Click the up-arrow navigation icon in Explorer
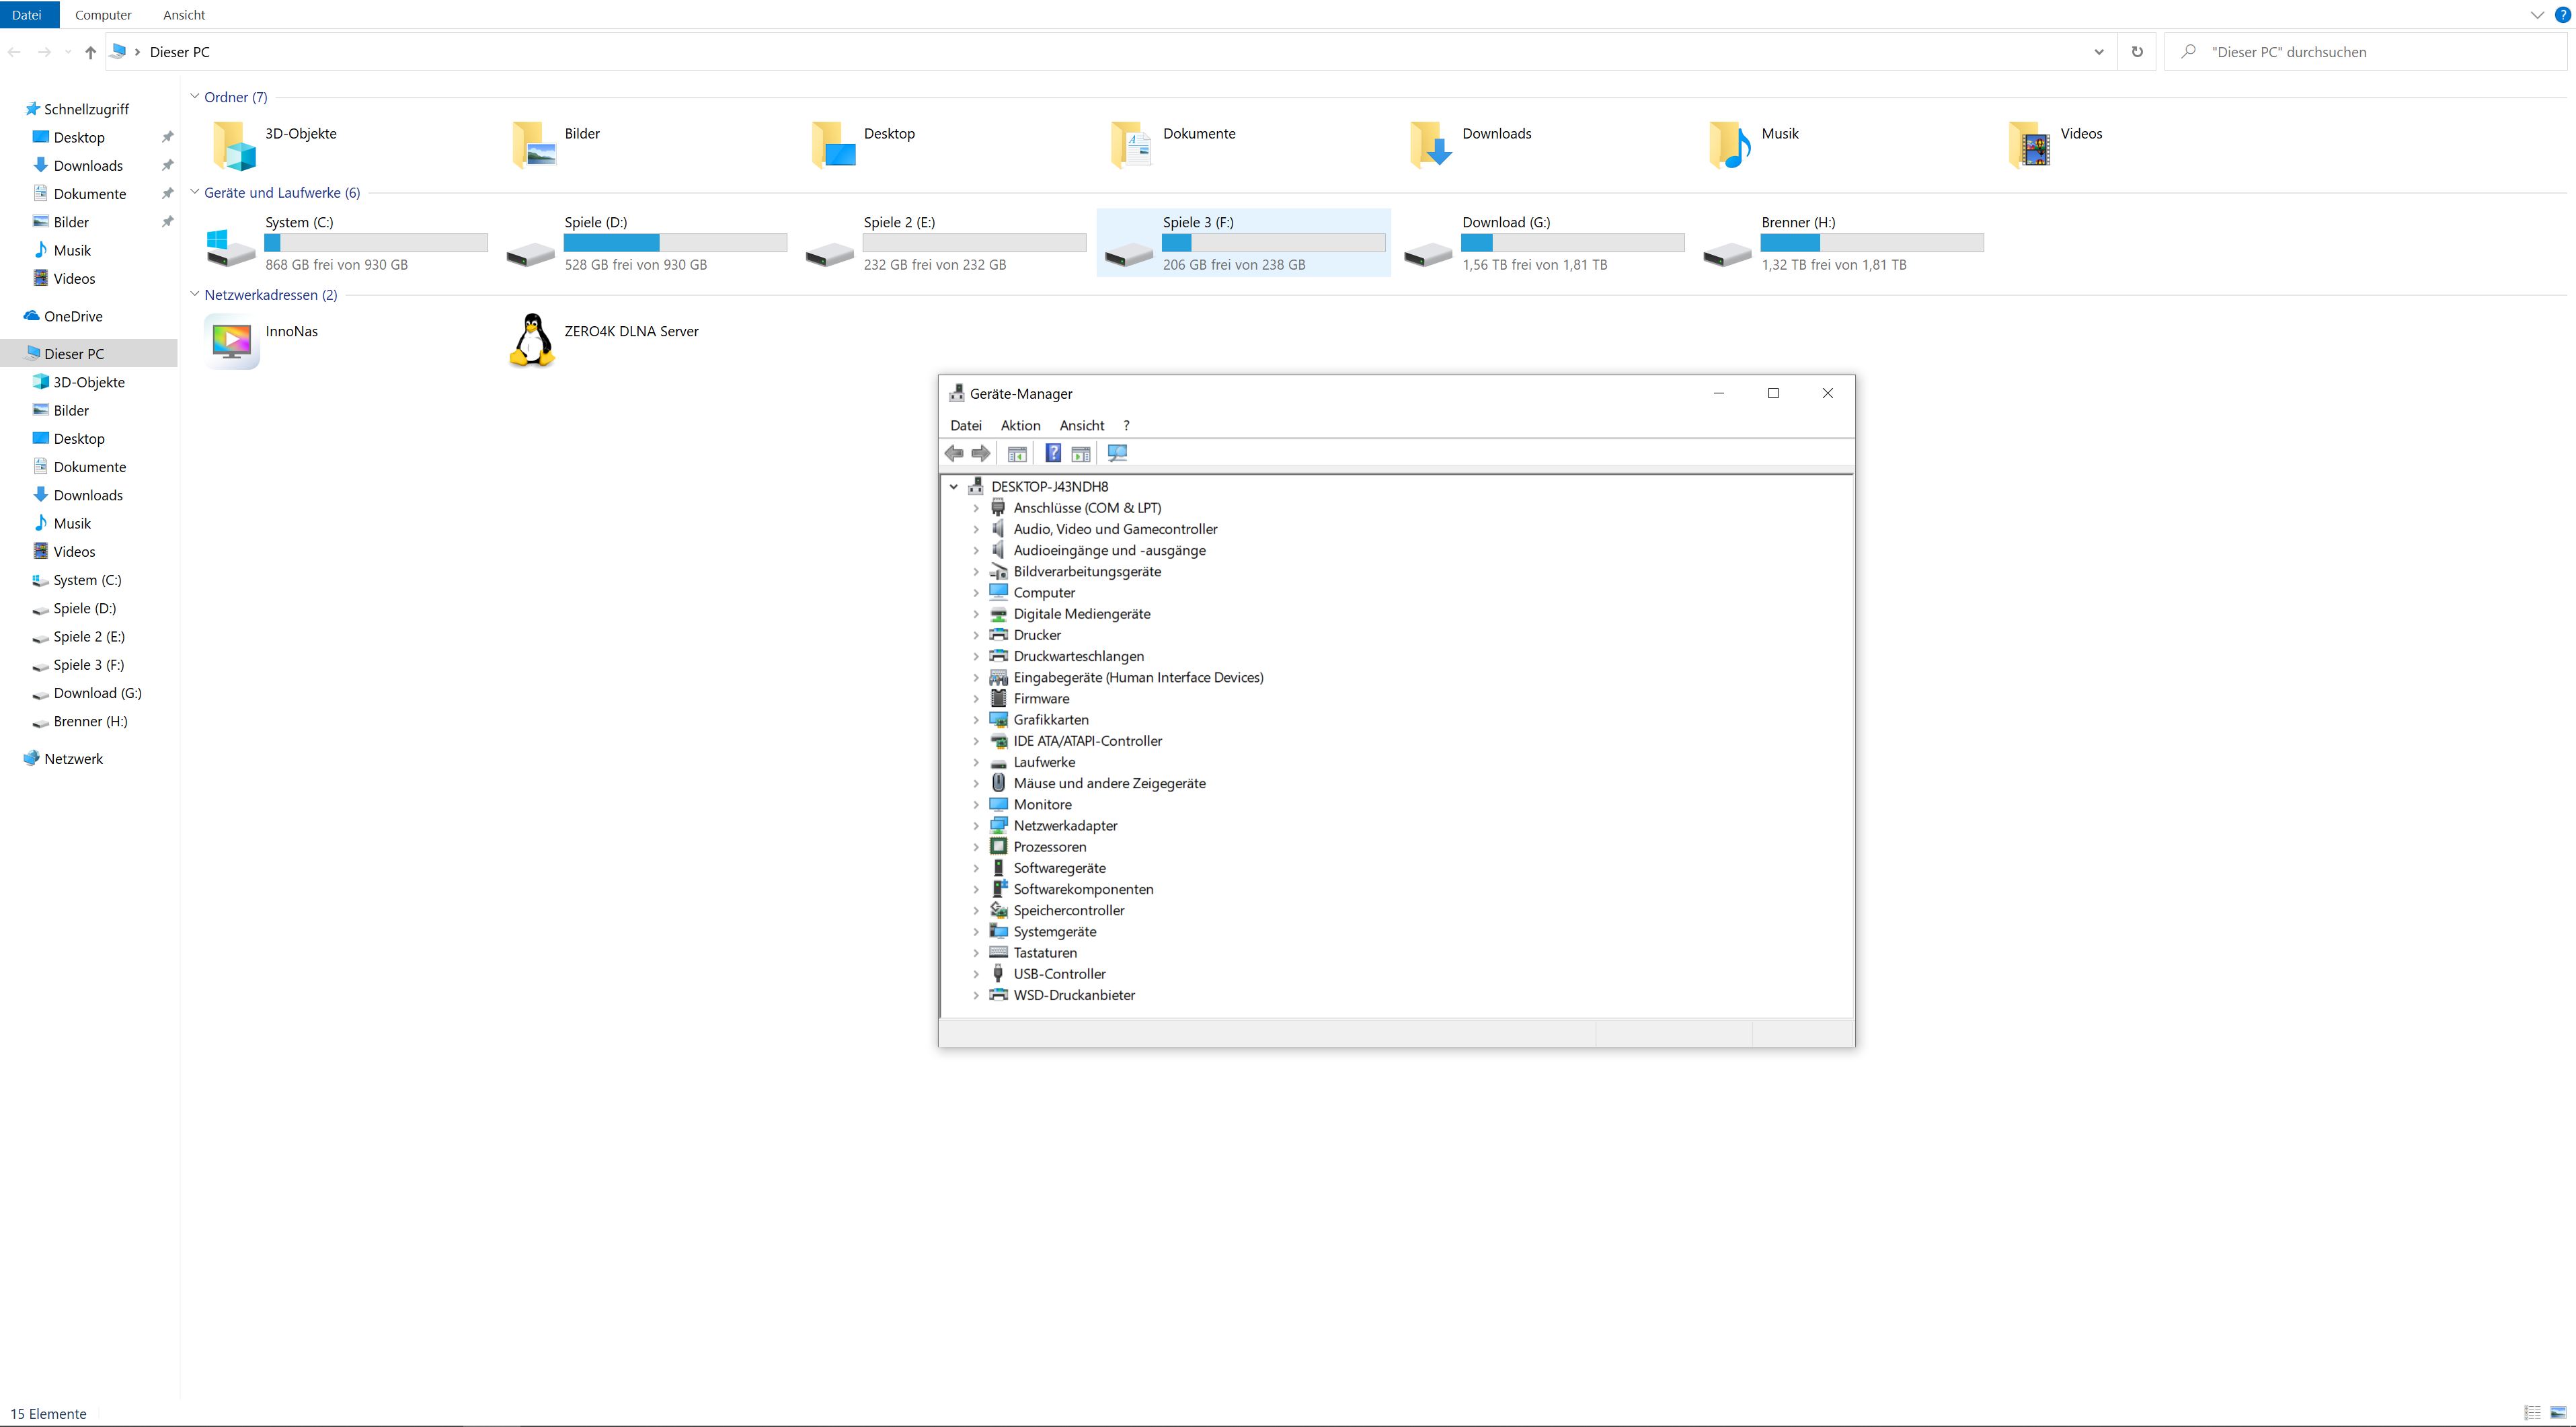The height and width of the screenshot is (1427, 2576). 90,52
